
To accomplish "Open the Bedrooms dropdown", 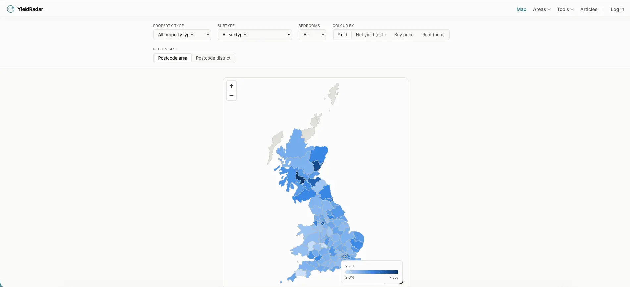I will (x=312, y=35).
